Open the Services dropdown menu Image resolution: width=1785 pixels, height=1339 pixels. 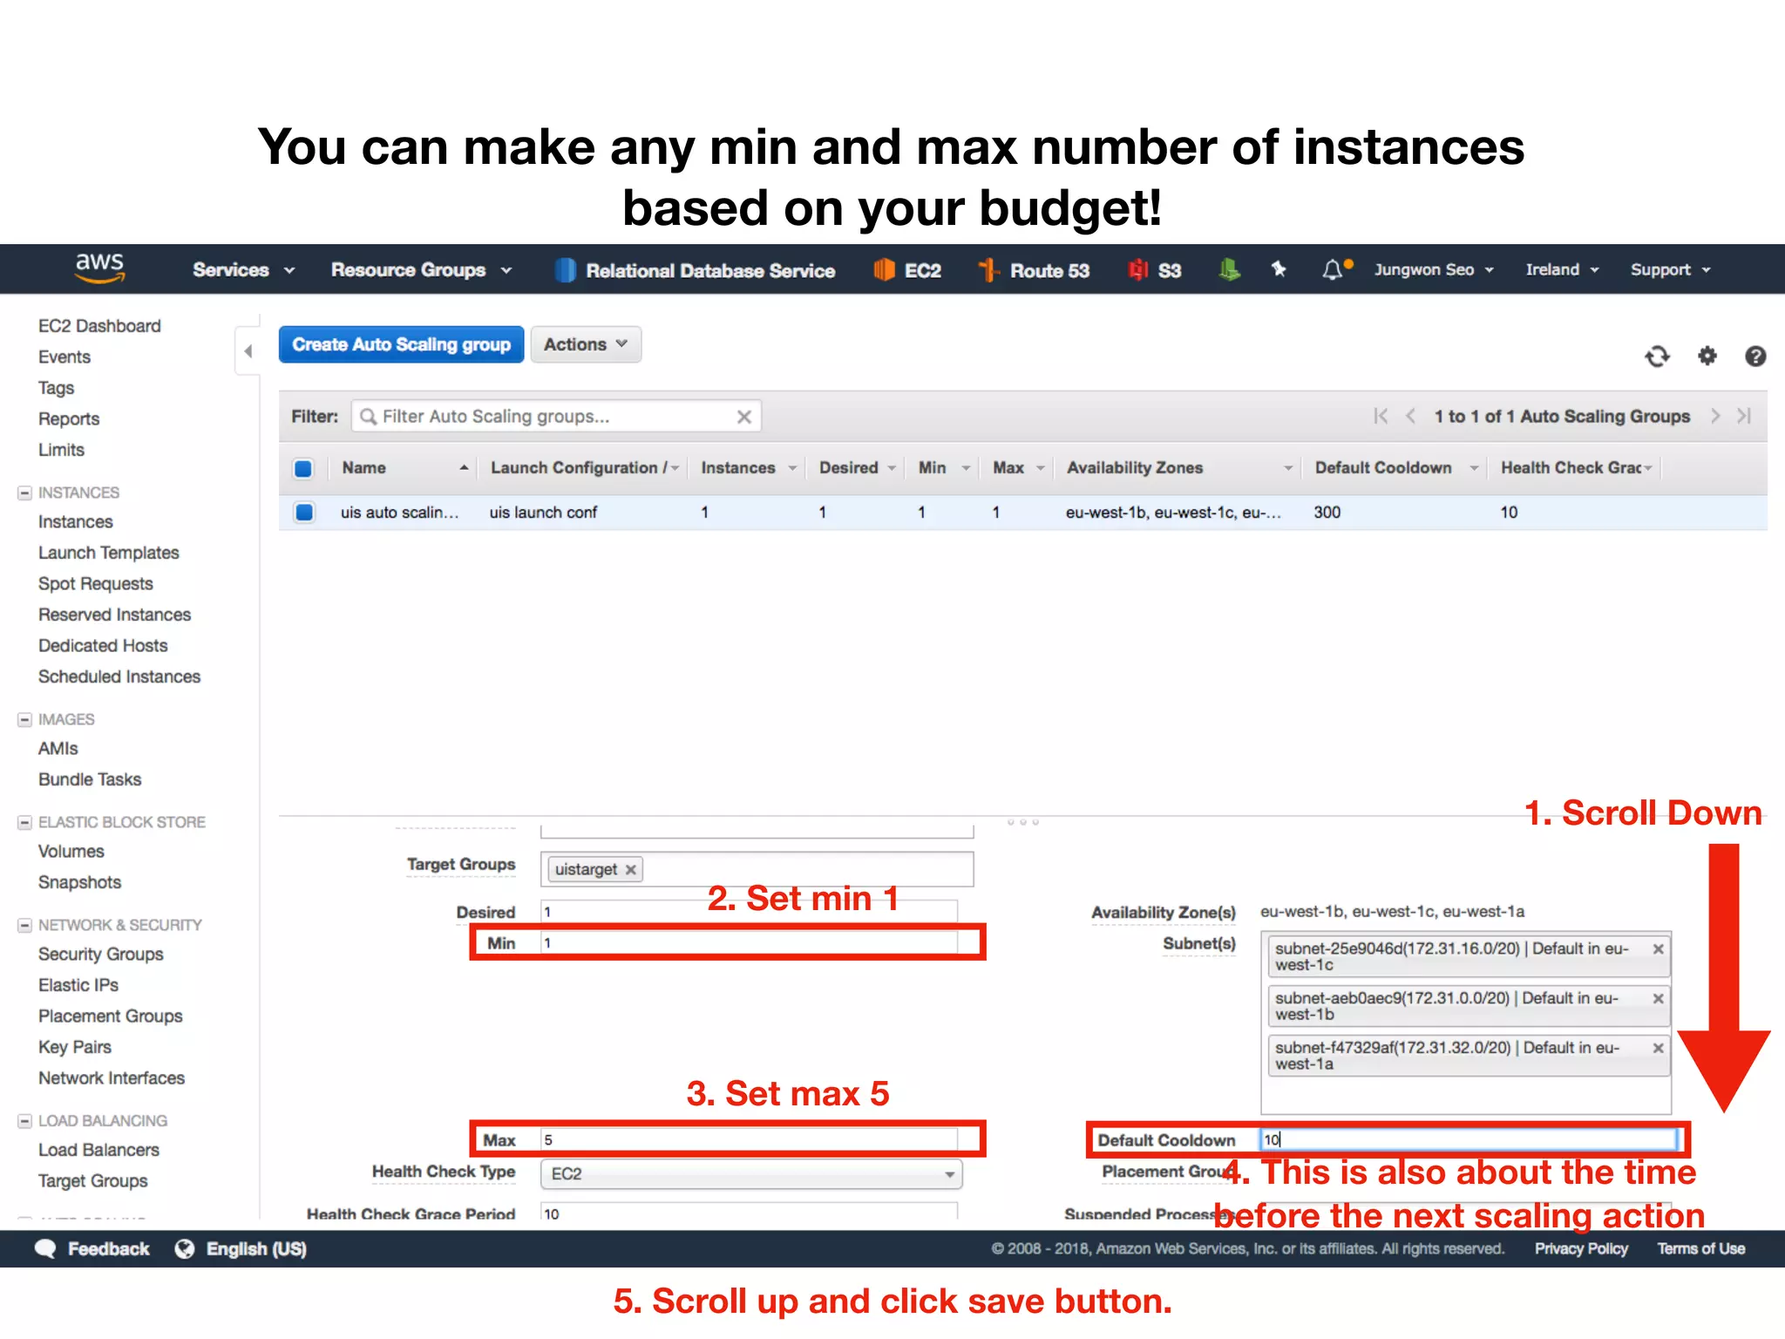click(243, 270)
